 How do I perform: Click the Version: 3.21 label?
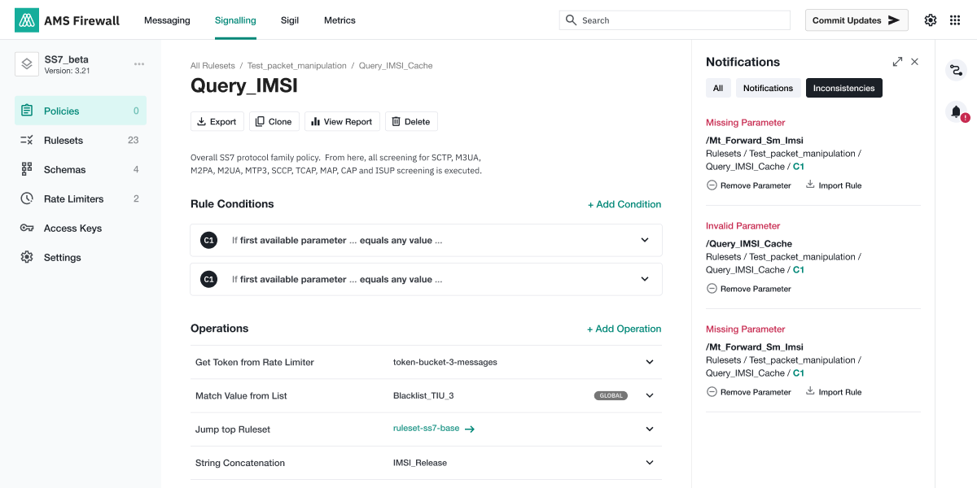67,72
